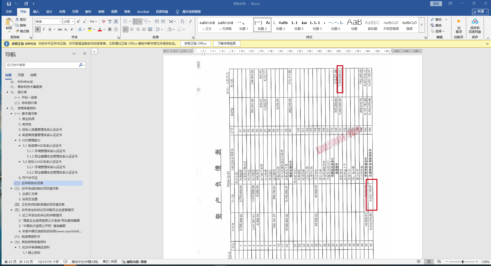Click the Clear Formatting eraser icon
This screenshot has width=491, height=266.
pos(103,22)
